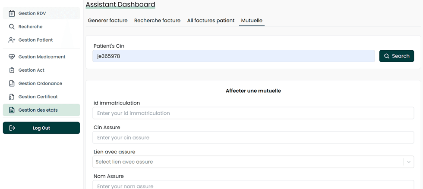The image size is (423, 189).
Task: Click the chart file icon for Gestion Ordonance
Action: click(12, 83)
